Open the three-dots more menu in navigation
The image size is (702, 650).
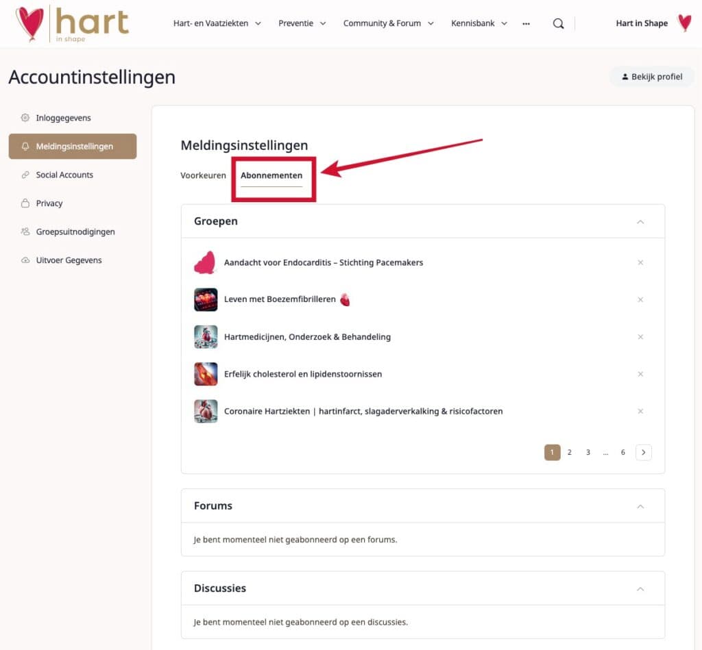(x=526, y=24)
